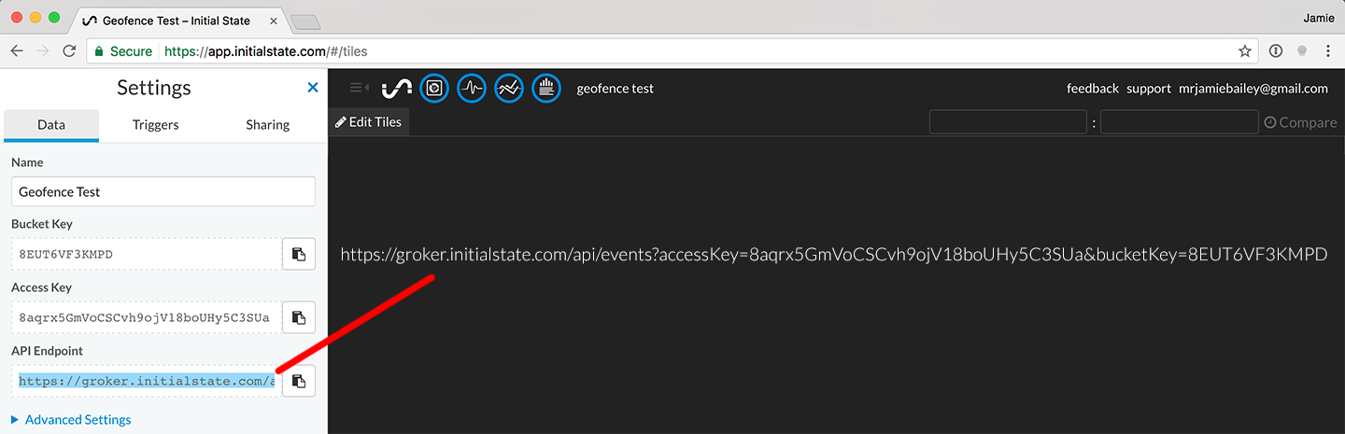Screen dimensions: 1345x434
Task: Open the feedback link
Action: pyautogui.click(x=1092, y=89)
